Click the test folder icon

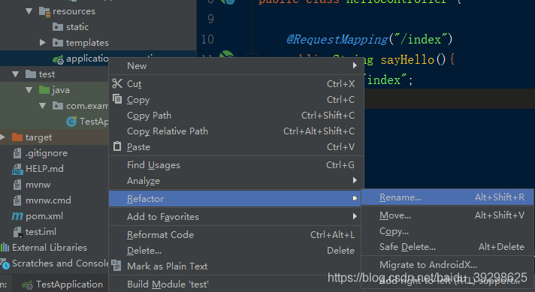click(31, 74)
